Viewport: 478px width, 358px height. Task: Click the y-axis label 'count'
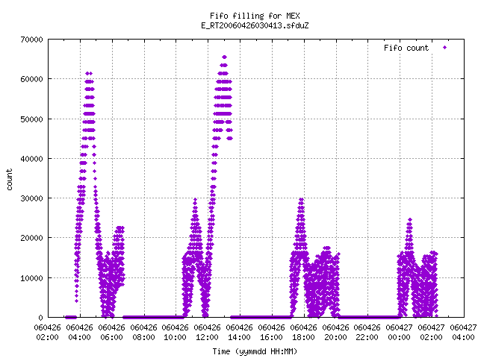coord(10,180)
